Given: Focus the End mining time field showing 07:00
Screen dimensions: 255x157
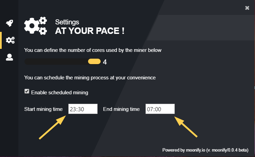Looking at the screenshot, I should click(x=160, y=109).
